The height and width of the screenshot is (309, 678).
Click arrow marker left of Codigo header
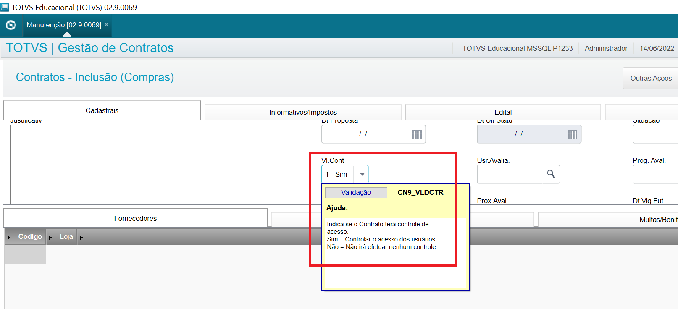coord(9,238)
